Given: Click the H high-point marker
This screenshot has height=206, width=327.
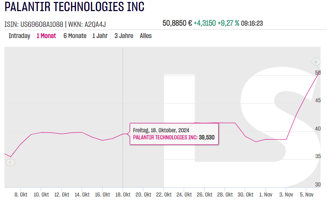Looking at the screenshot, I should (x=316, y=62).
